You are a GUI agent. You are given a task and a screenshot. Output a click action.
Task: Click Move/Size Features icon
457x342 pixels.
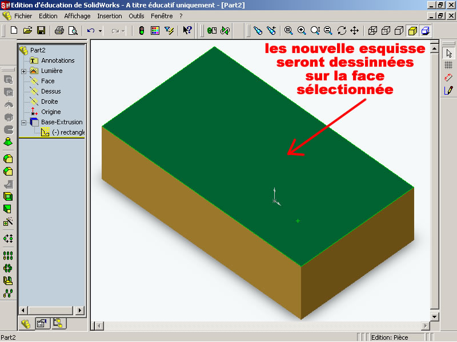pyautogui.click(x=8, y=239)
